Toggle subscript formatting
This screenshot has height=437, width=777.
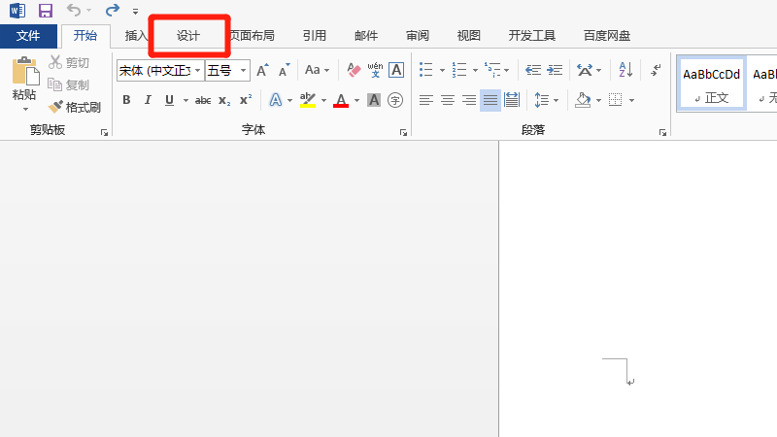[x=224, y=101]
